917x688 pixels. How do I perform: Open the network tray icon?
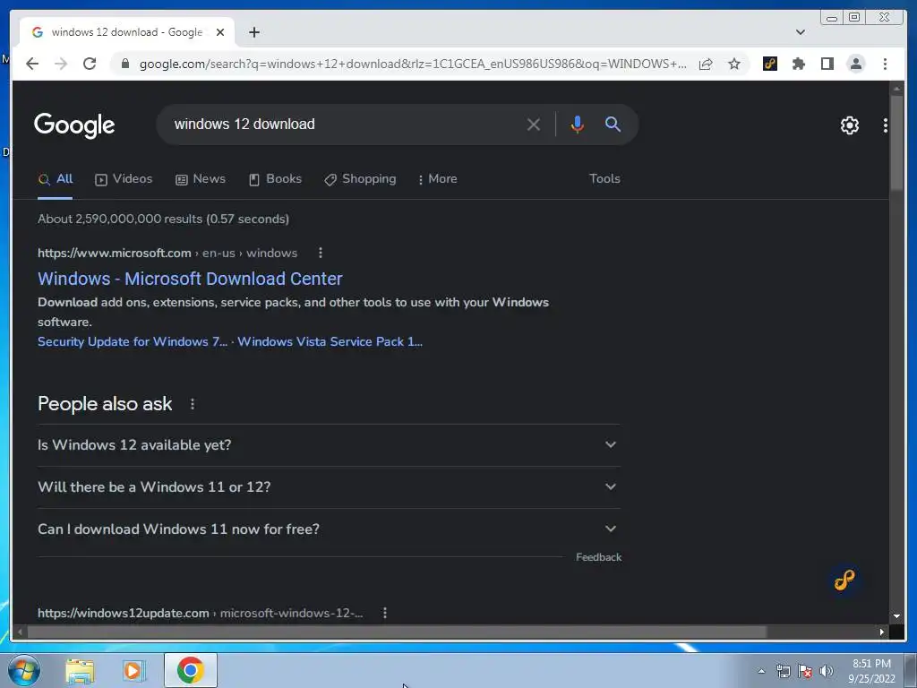click(x=783, y=671)
